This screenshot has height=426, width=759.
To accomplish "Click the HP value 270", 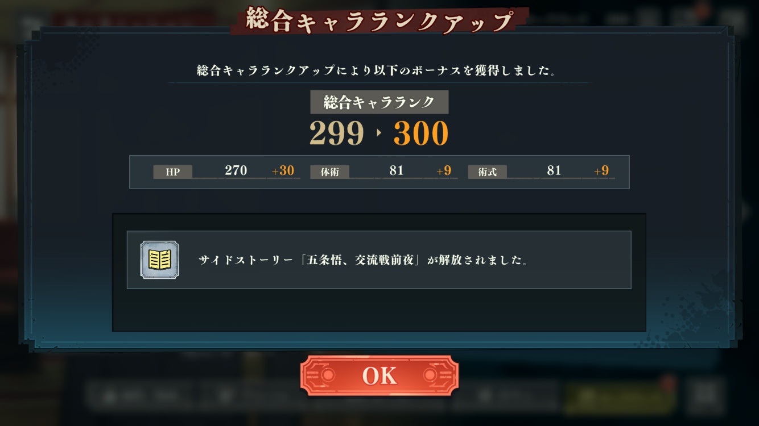I will (x=236, y=170).
